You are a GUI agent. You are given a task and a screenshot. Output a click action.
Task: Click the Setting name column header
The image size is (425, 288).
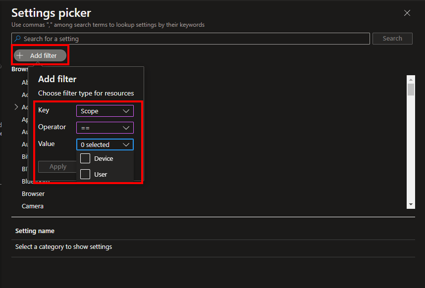35,231
